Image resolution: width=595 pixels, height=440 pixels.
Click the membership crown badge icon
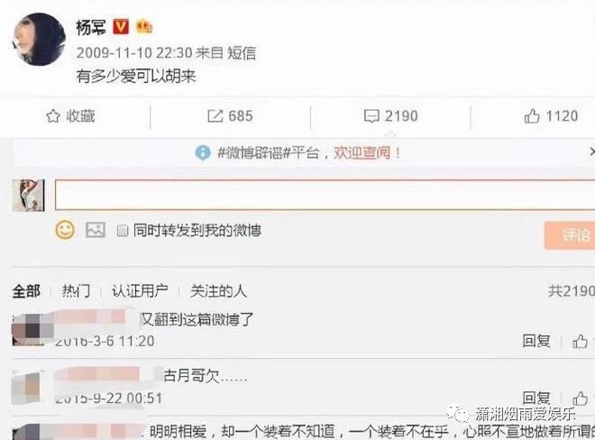[x=144, y=26]
